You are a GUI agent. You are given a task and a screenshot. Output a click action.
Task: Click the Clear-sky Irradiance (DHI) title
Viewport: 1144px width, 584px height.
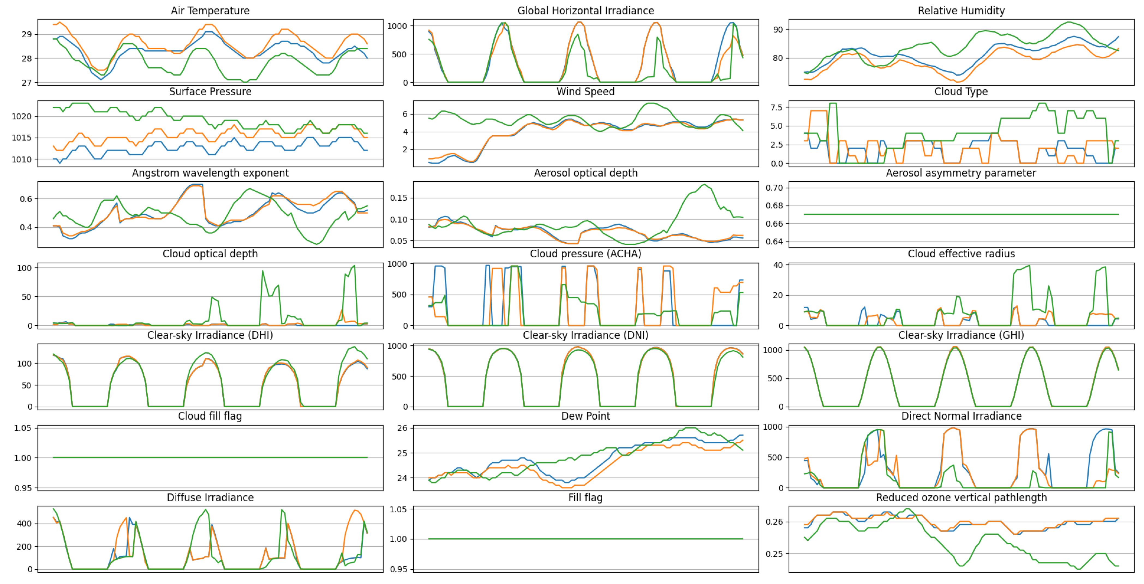[210, 335]
